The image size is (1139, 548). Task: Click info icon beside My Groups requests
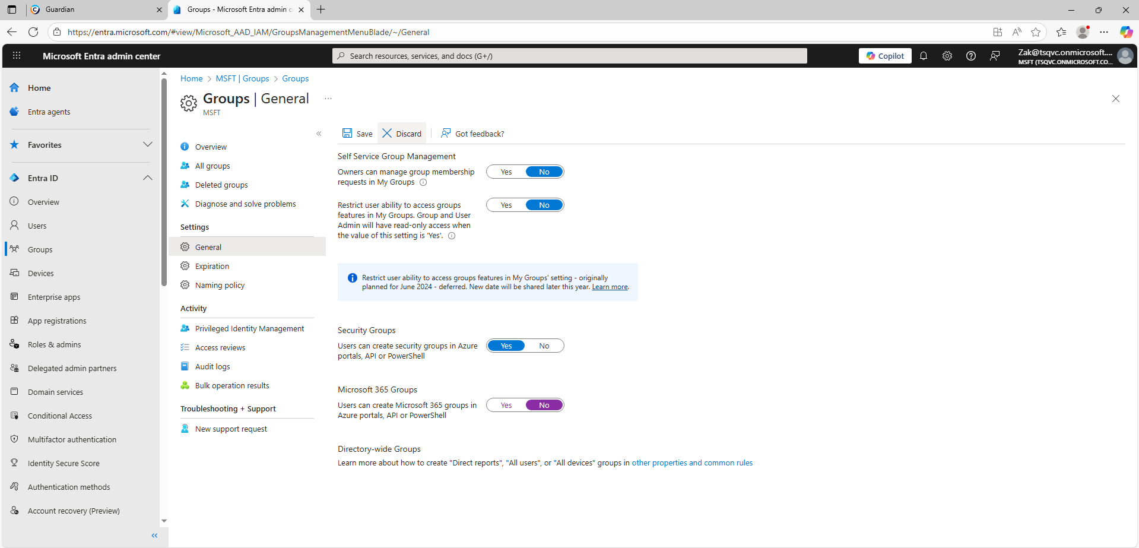coord(423,182)
